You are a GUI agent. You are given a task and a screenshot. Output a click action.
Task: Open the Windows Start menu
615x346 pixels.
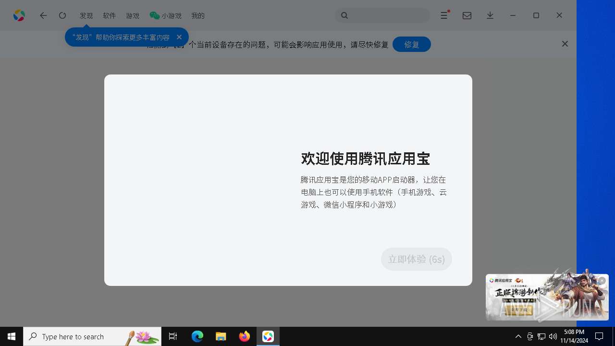click(x=12, y=336)
